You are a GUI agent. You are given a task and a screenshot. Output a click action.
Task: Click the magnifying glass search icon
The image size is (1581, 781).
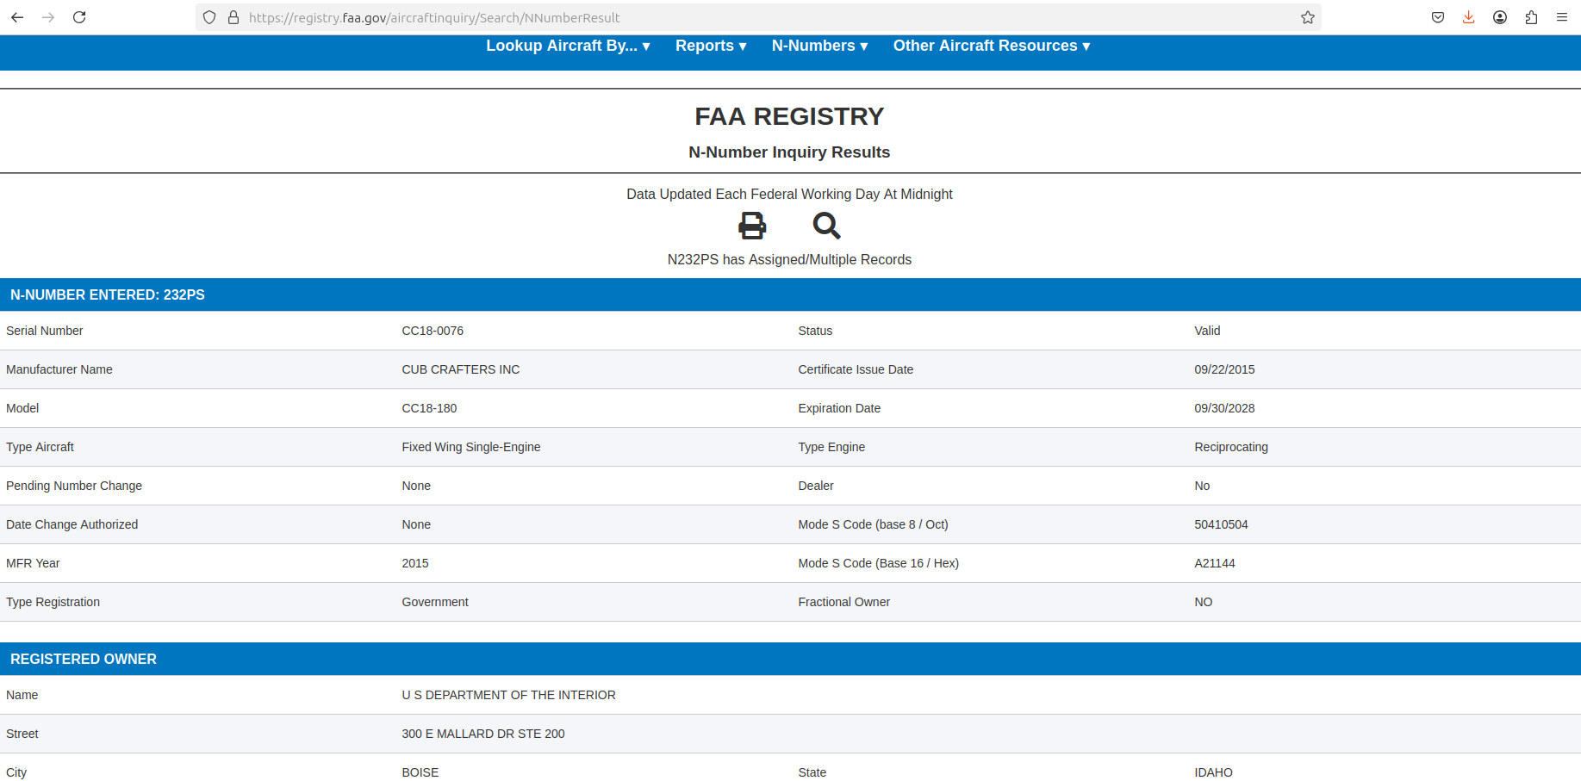(825, 226)
